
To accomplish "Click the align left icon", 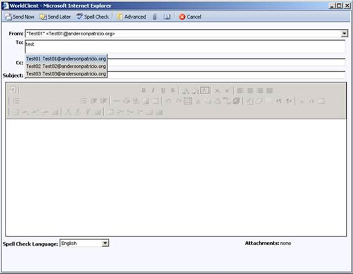I will click(x=240, y=91).
